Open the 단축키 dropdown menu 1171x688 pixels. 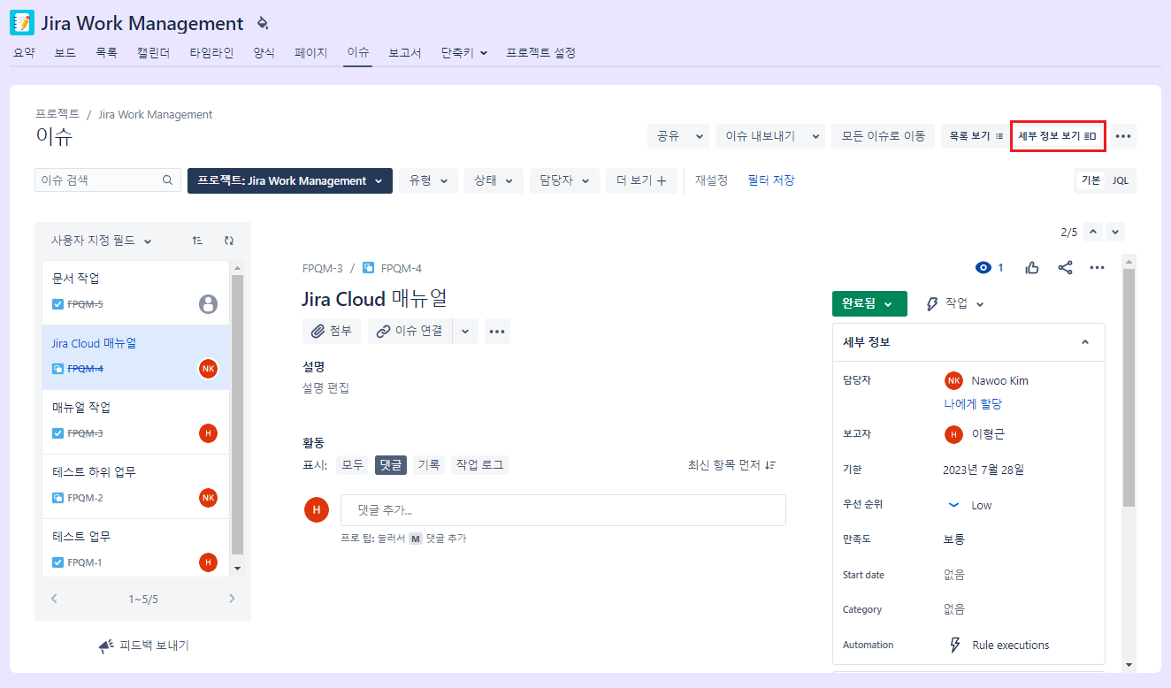pos(464,53)
